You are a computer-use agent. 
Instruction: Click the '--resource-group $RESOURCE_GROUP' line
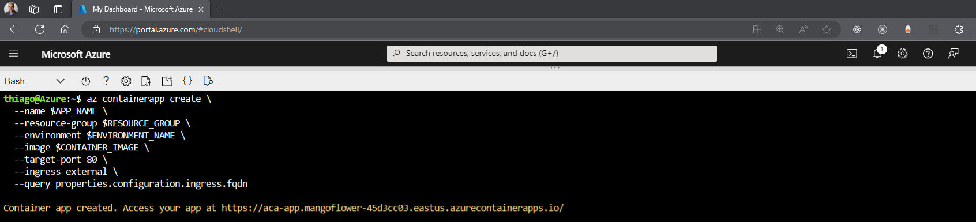(102, 123)
